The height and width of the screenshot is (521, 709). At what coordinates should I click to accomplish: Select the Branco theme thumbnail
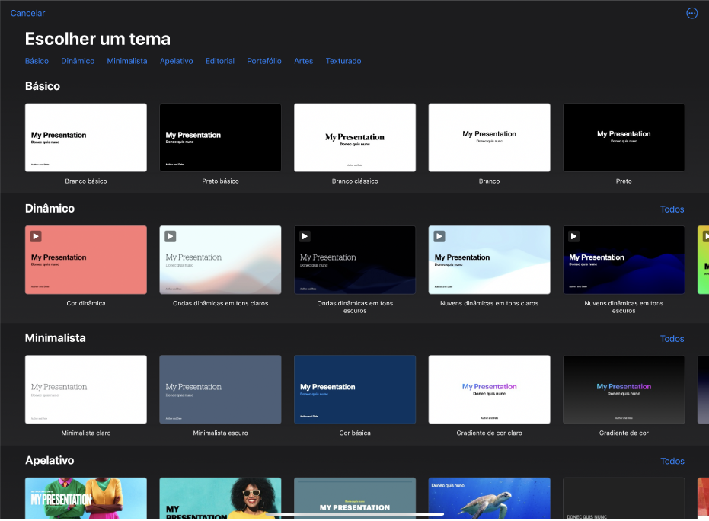(489, 137)
